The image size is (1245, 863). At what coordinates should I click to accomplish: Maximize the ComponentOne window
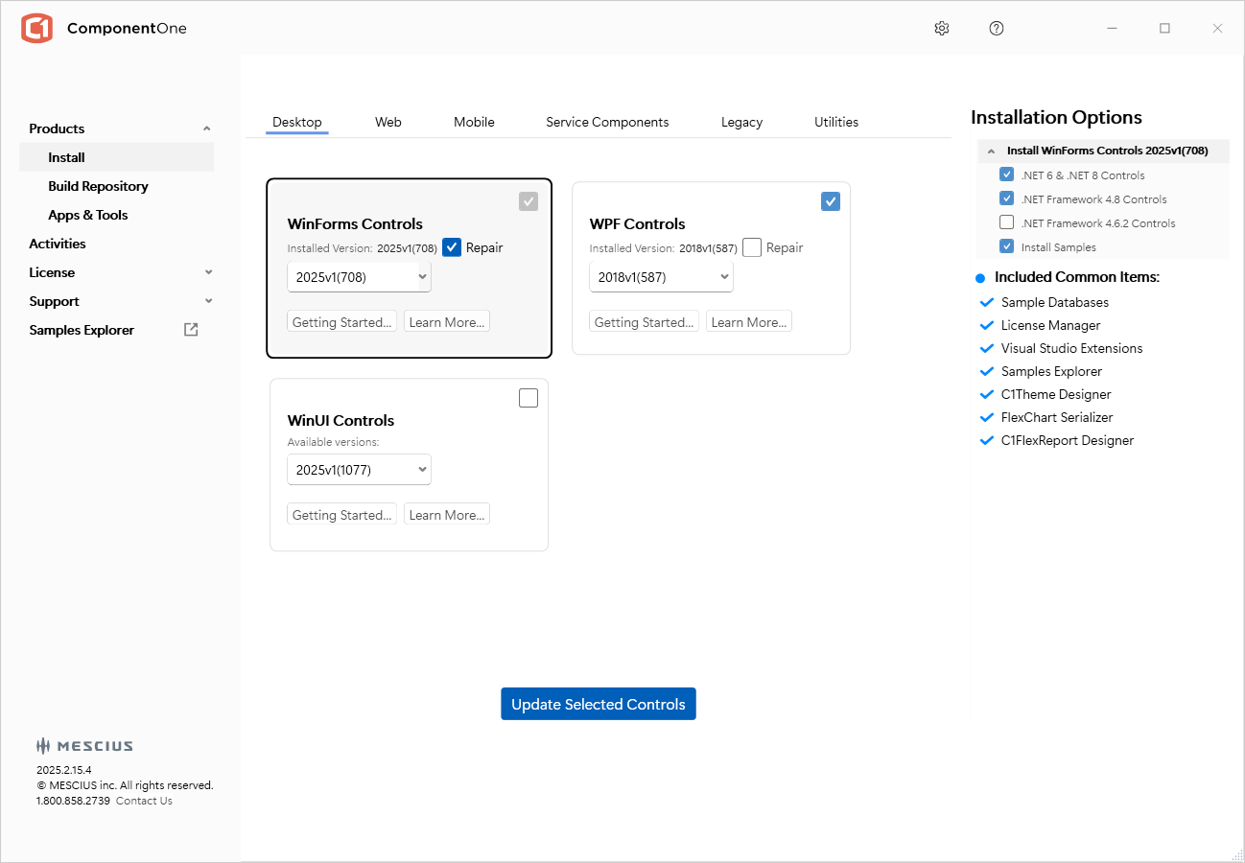click(x=1164, y=29)
